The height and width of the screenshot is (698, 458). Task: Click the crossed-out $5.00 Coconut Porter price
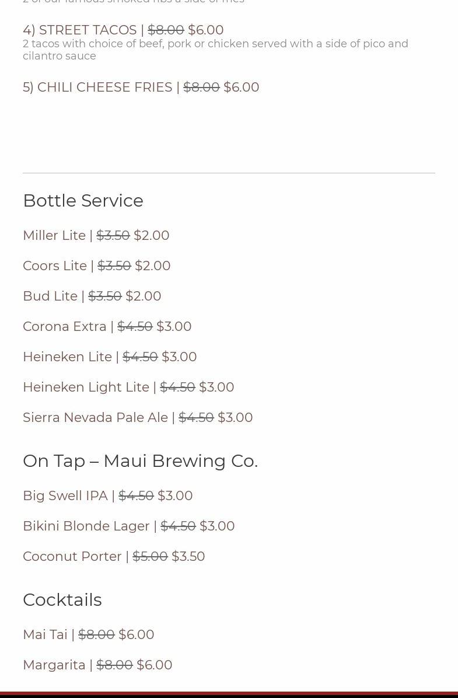[150, 556]
